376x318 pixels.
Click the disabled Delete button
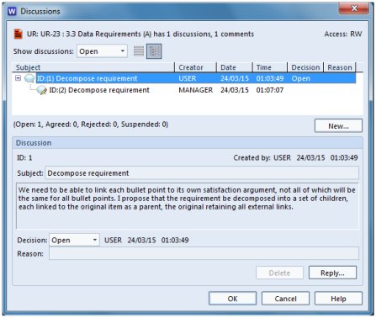(x=279, y=273)
